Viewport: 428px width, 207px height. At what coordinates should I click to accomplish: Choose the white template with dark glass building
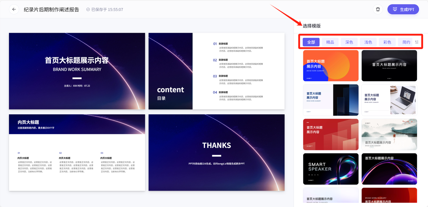tap(331, 100)
